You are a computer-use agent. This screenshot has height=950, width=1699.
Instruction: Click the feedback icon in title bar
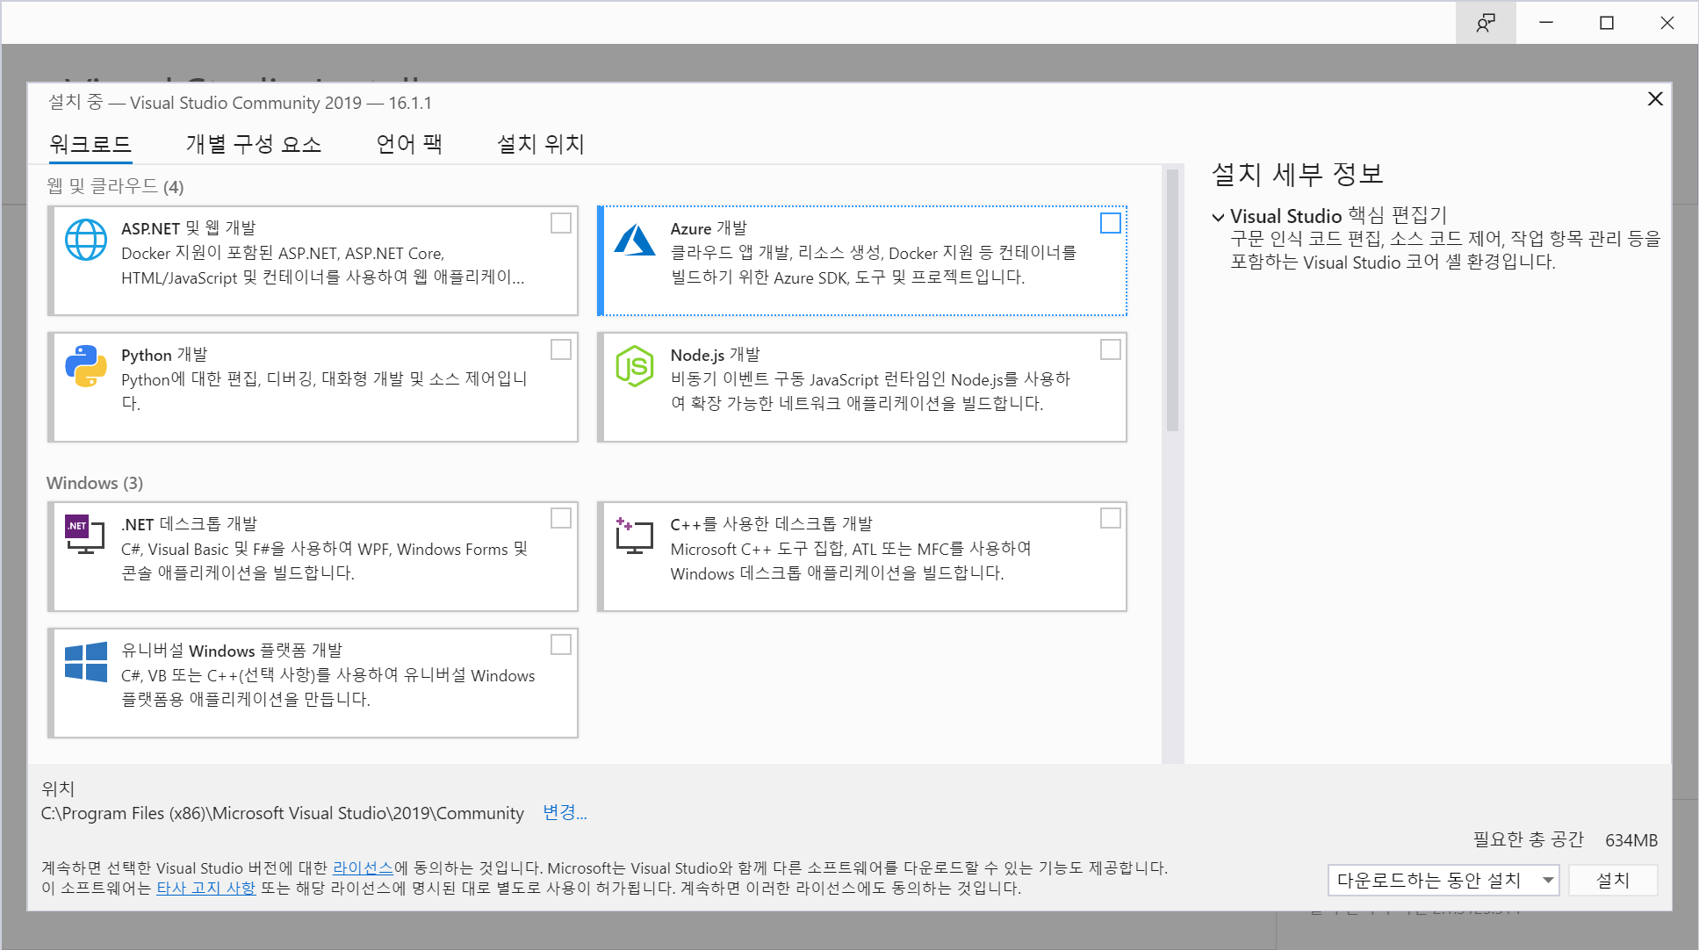click(x=1486, y=23)
